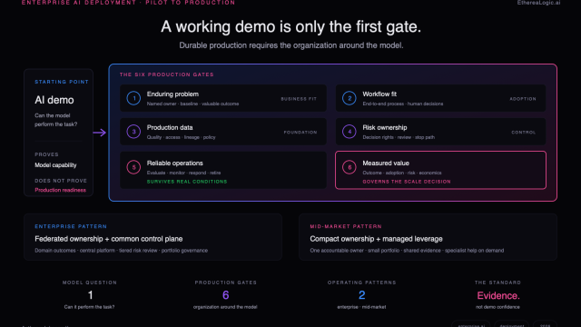
Task: Click the number 3 circle for Production data
Action: tap(133, 132)
